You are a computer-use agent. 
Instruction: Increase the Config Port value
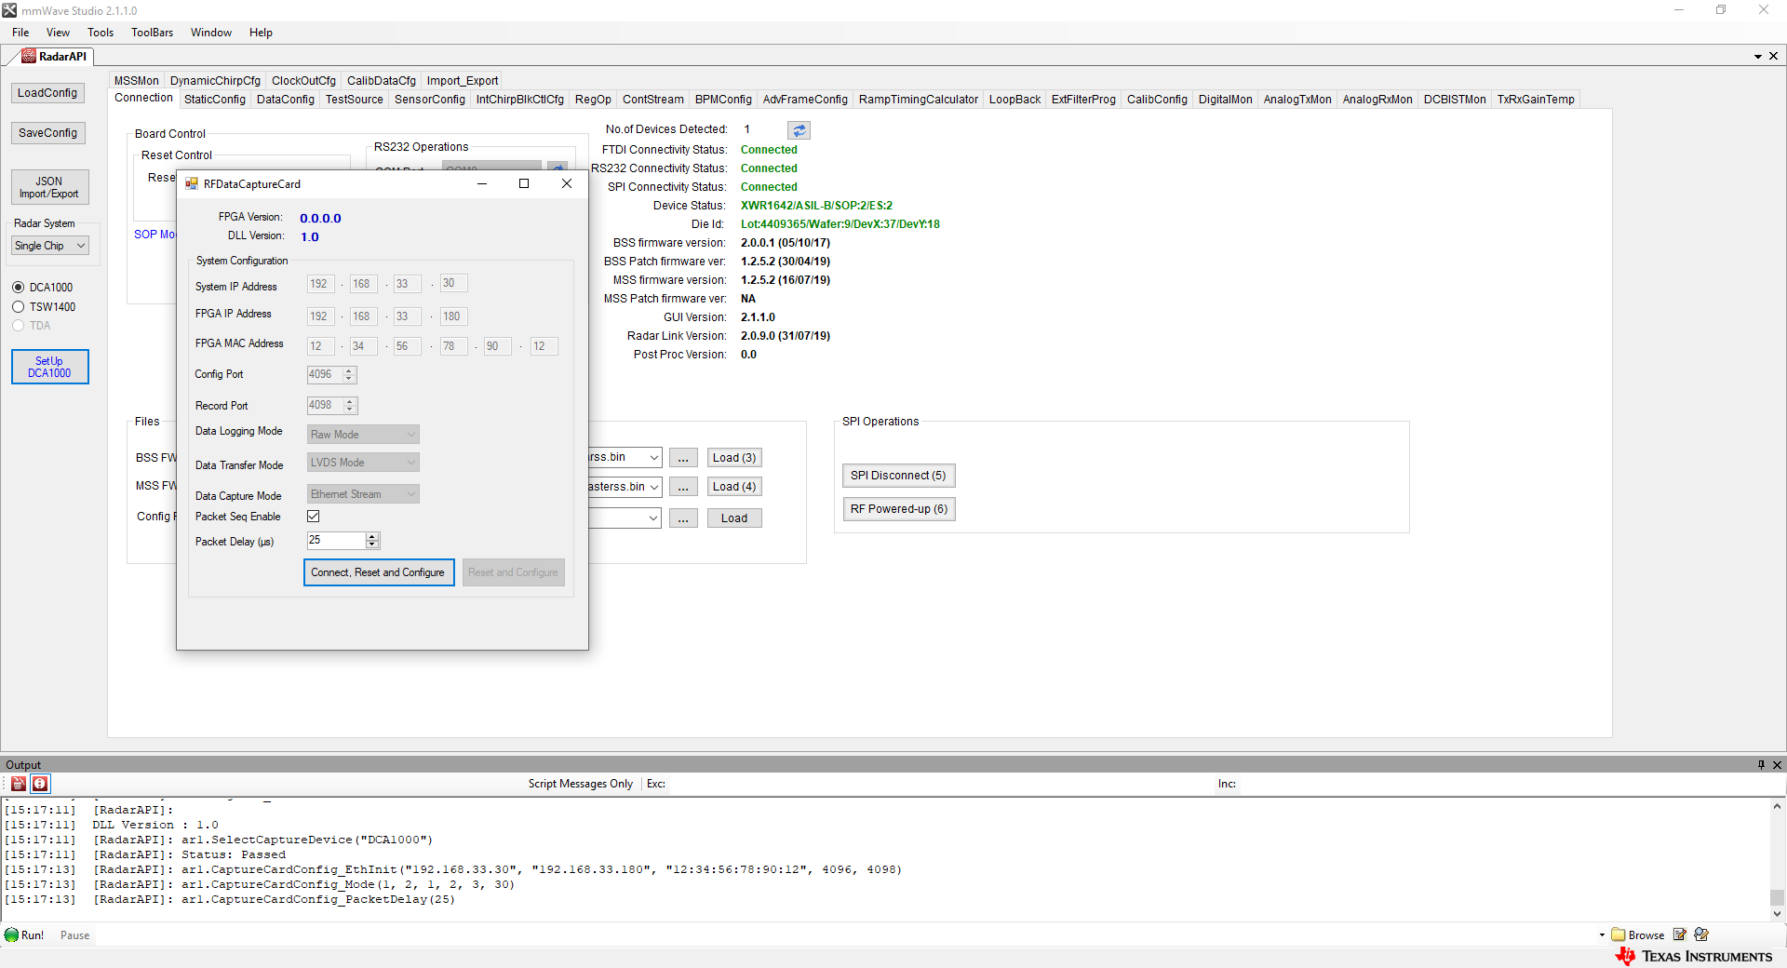(x=349, y=371)
